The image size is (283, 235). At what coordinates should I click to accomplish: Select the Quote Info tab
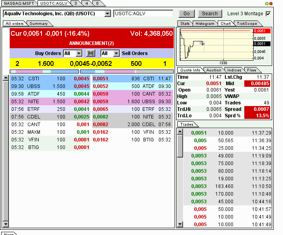pyautogui.click(x=190, y=70)
